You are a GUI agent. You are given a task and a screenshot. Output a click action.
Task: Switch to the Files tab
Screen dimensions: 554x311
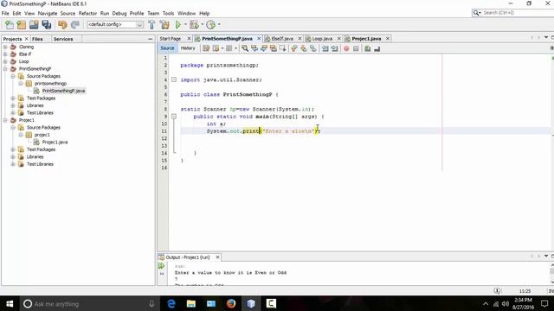click(37, 39)
